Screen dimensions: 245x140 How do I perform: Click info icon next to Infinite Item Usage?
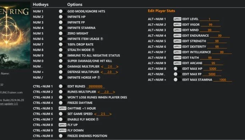coord(102,39)
